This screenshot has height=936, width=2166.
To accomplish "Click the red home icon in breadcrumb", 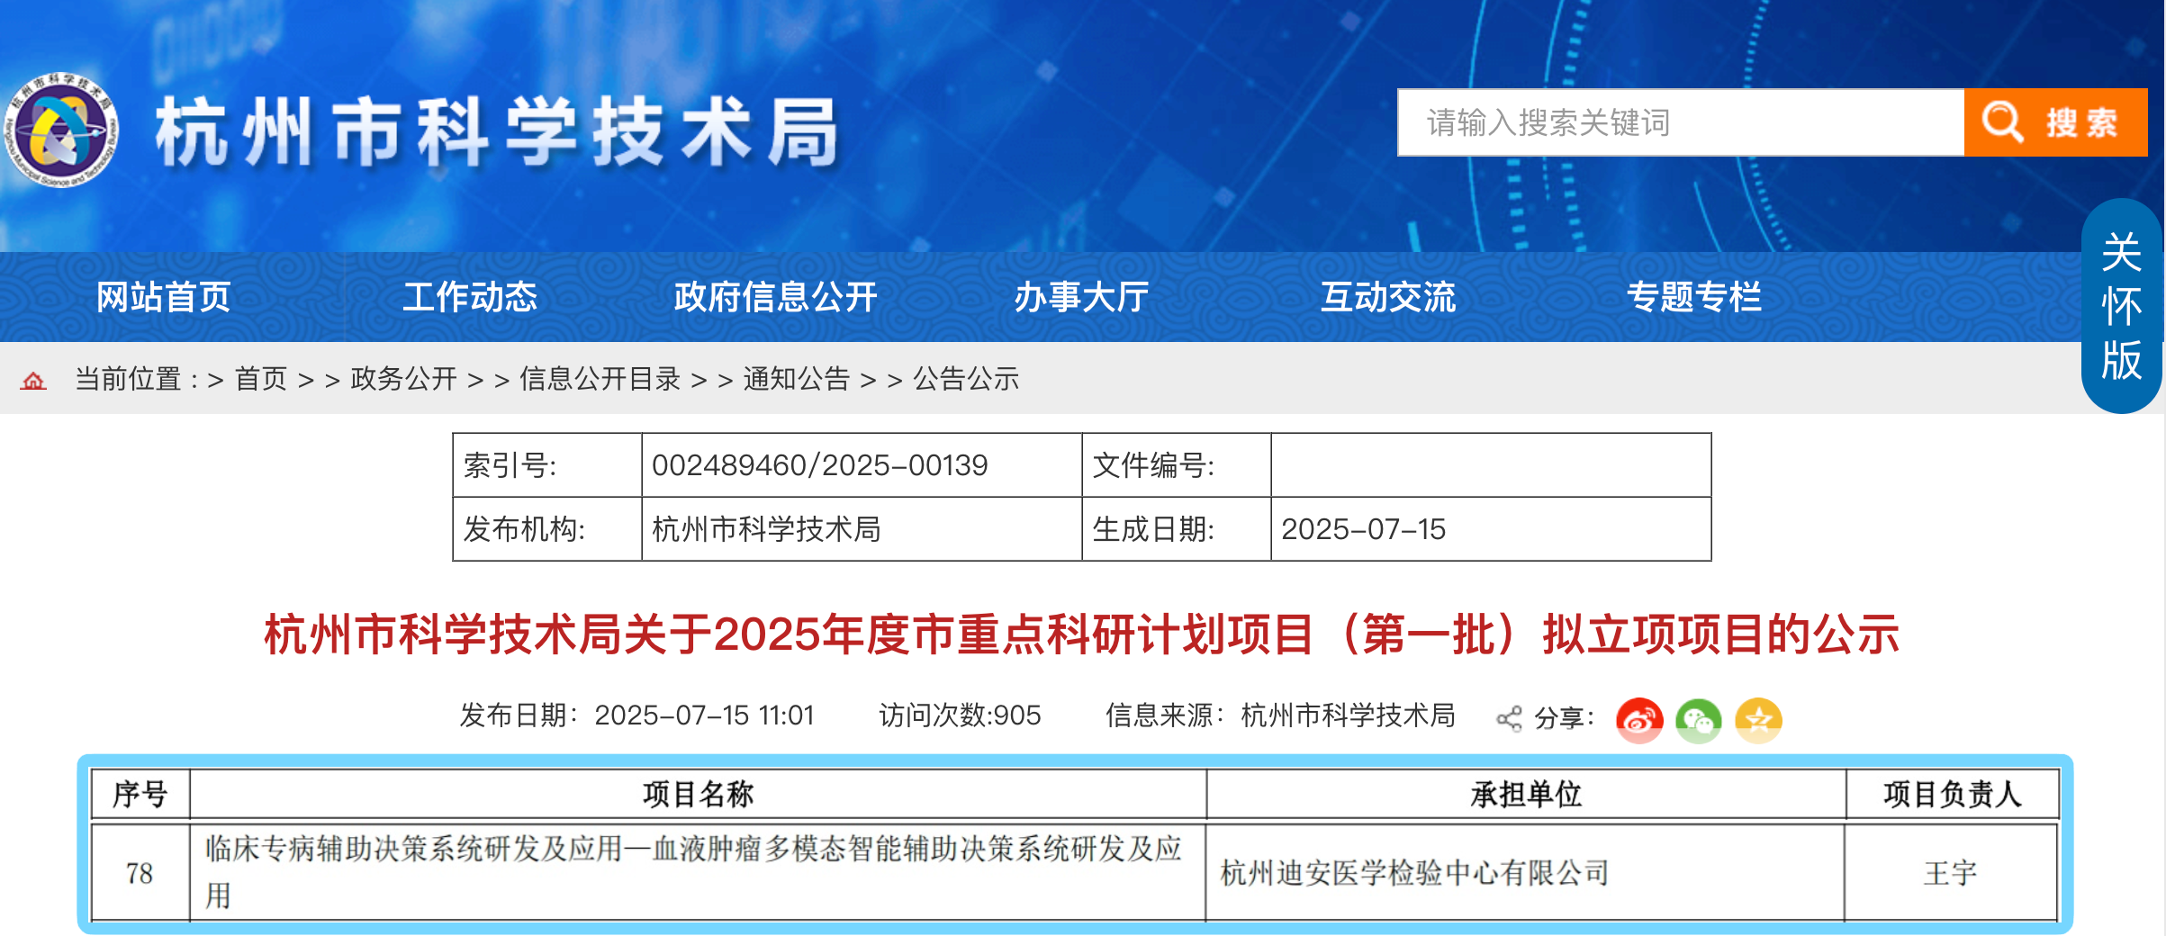I will point(33,381).
